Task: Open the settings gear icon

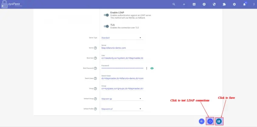Action: 234,5
